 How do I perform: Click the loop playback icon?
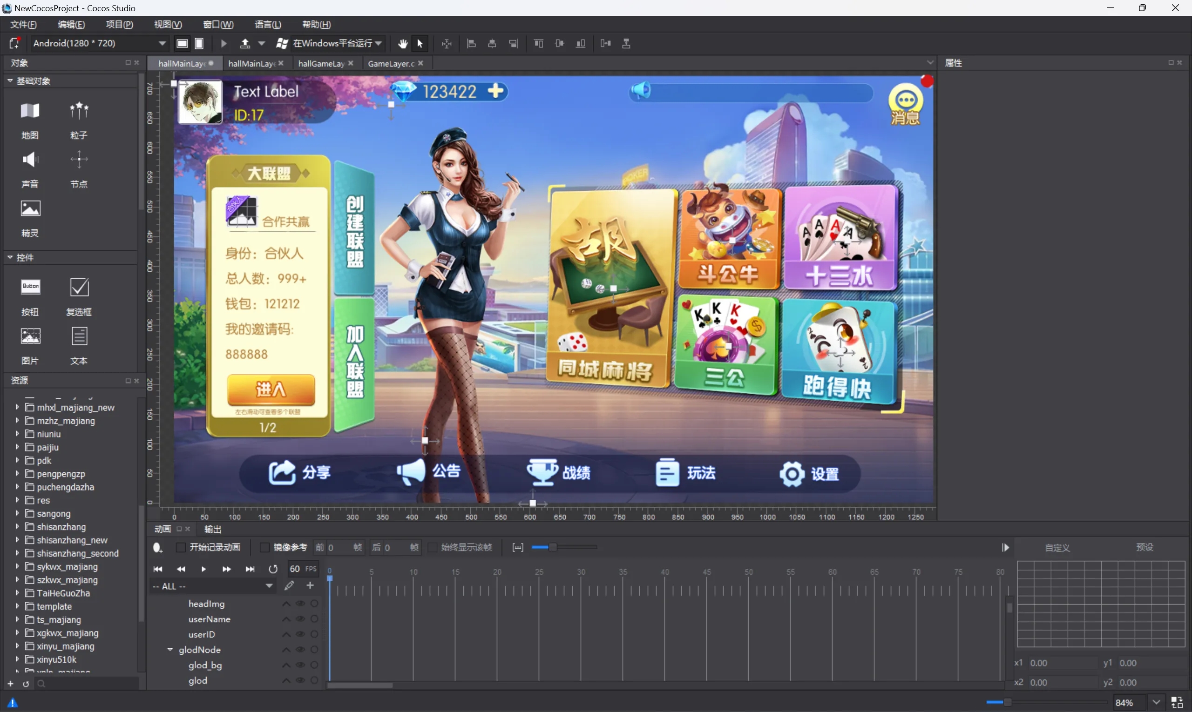[273, 569]
